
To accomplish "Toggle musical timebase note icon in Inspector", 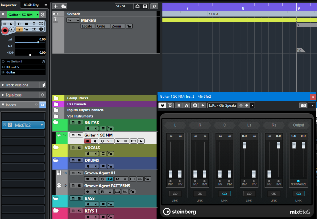I will (19, 29).
